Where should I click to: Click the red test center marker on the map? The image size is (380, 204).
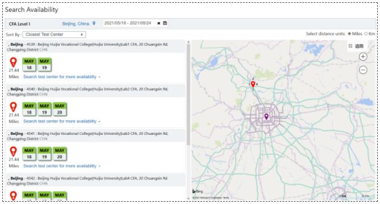[253, 84]
